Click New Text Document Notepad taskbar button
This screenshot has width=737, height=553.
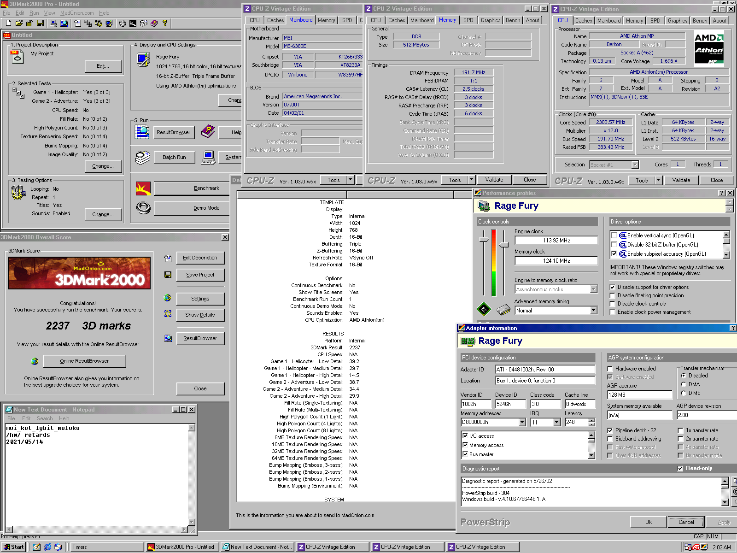pyautogui.click(x=257, y=547)
